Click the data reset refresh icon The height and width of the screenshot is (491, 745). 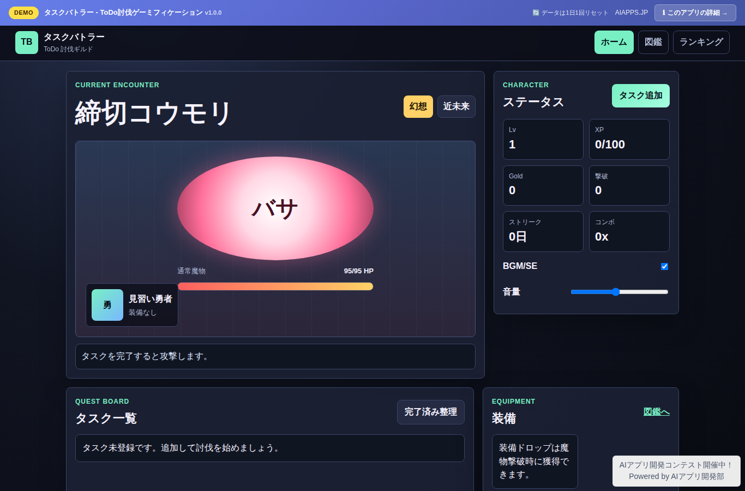536,13
